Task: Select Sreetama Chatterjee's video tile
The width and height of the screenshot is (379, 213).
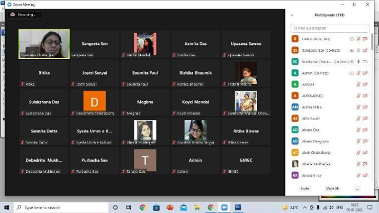Action: 44,44
